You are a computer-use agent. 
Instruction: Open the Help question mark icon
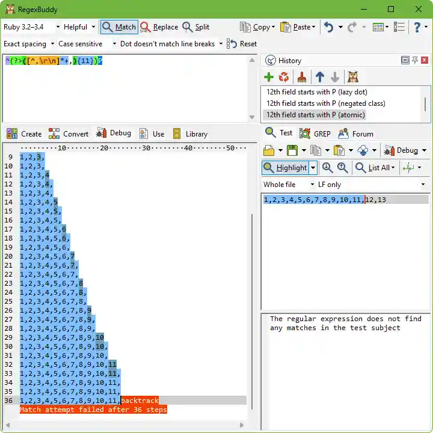(417, 27)
